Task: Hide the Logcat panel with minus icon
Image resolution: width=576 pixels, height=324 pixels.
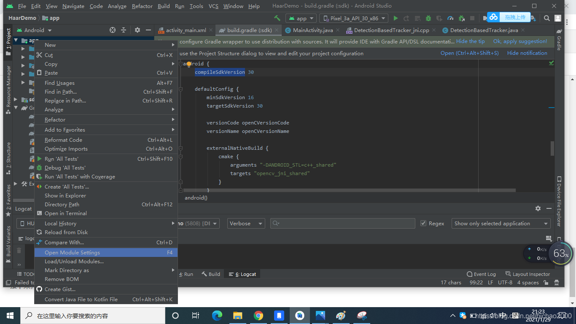Action: point(549,208)
